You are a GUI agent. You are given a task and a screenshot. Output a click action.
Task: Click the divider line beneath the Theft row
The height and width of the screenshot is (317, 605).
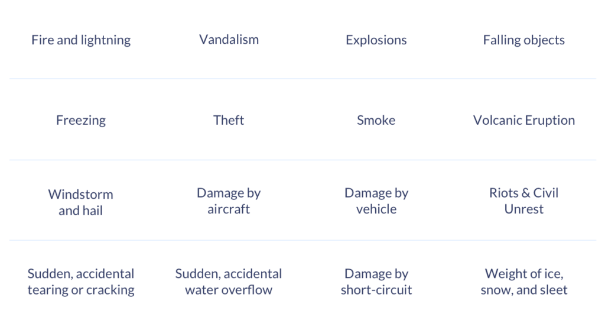click(229, 160)
